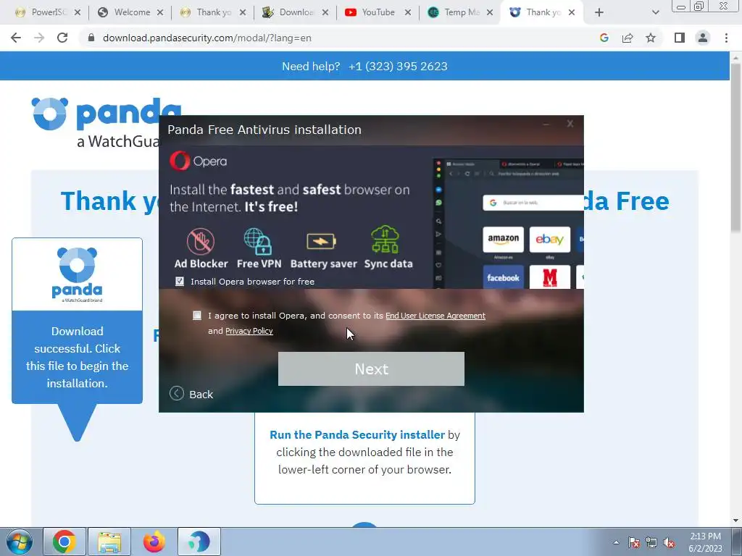
Task: Click the browser back arrow
Action: [16, 38]
